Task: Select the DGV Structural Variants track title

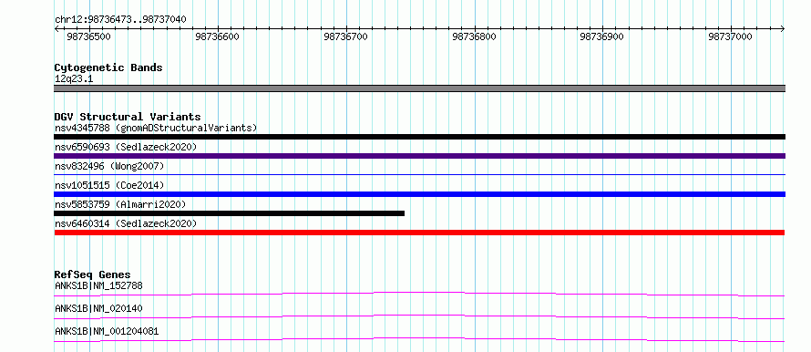Action: [x=128, y=117]
